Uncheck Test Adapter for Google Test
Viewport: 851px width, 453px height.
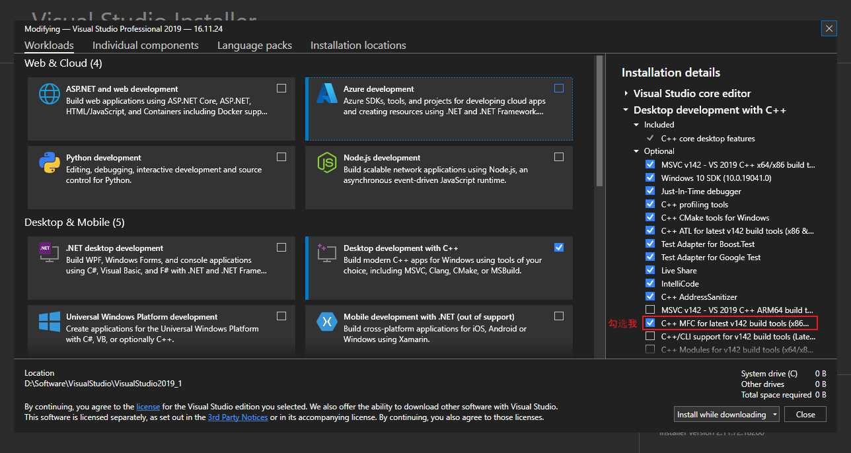point(650,257)
